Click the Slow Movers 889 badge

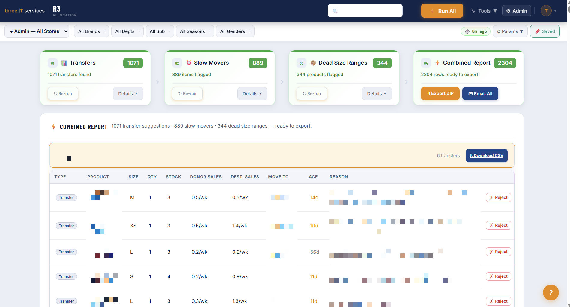[x=258, y=63]
